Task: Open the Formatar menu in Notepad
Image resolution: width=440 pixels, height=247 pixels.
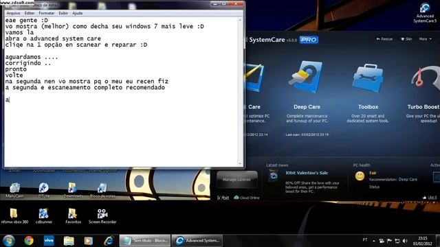Action: coord(47,13)
